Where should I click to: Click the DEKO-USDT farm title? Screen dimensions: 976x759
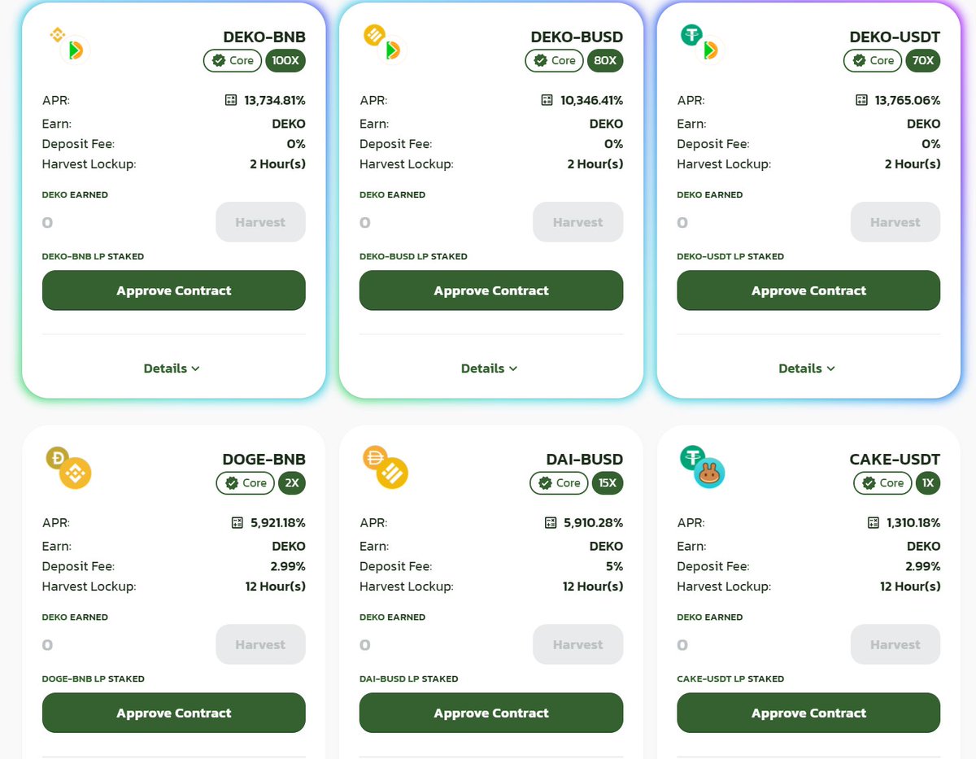895,37
